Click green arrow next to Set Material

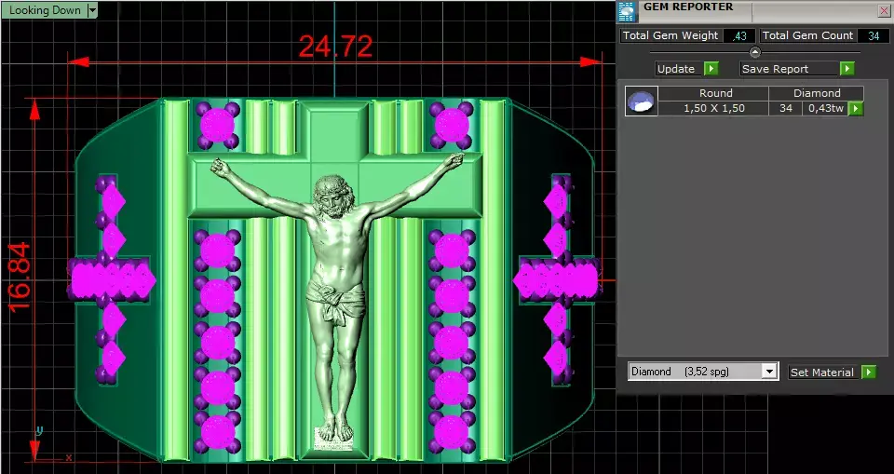tap(868, 372)
